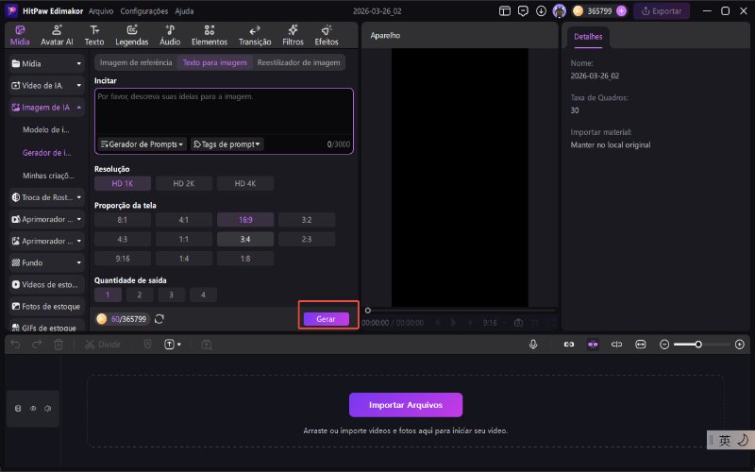Click the Importar Arquivos button
The height and width of the screenshot is (472, 755).
pos(406,405)
